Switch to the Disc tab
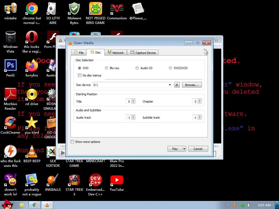The width and height of the screenshot is (279, 209). click(x=96, y=53)
